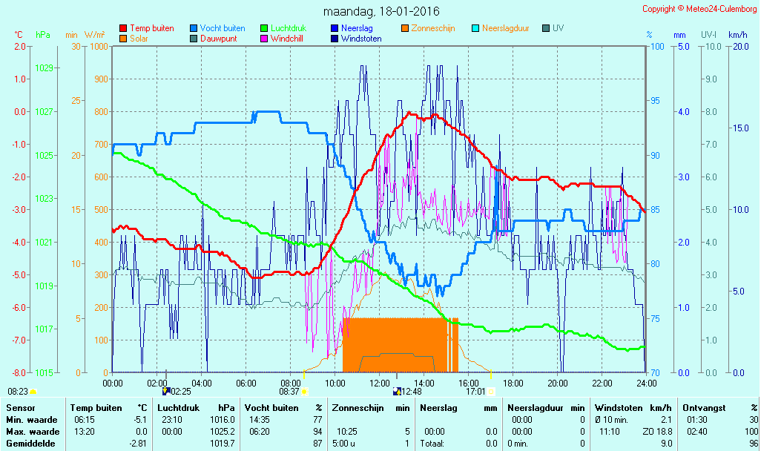761x451 pixels.
Task: Click the green Luchtdruk legend square
Action: [264, 29]
